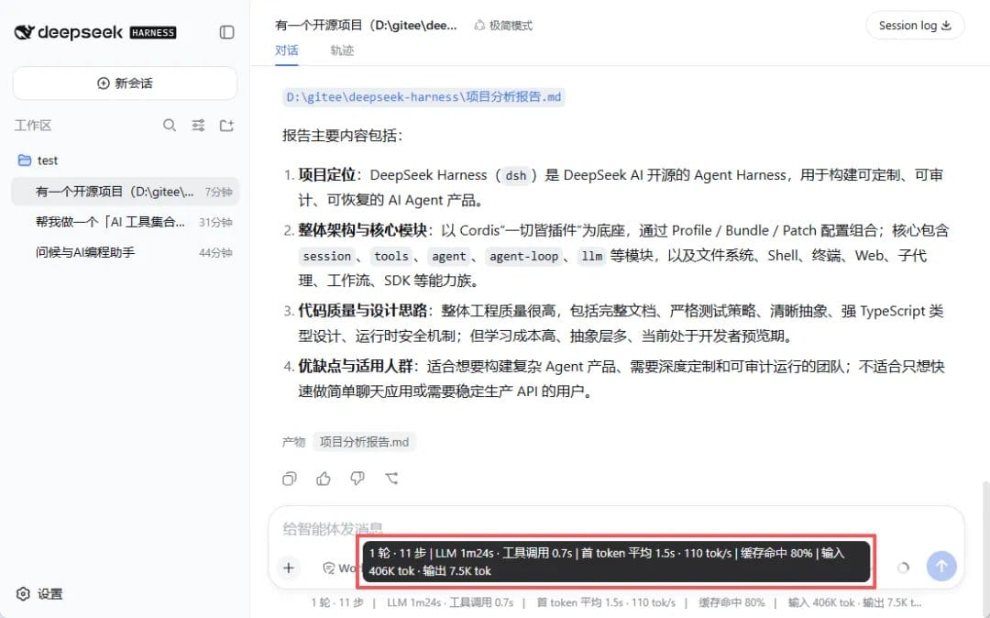990x618 pixels.
Task: Copy the assistant response
Action: 289,479
